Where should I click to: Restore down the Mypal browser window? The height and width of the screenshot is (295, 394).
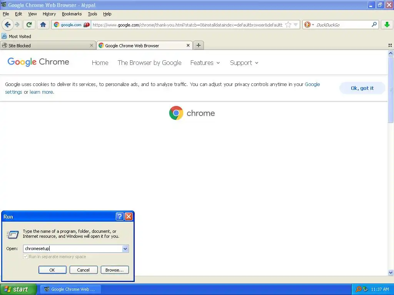pos(380,5)
